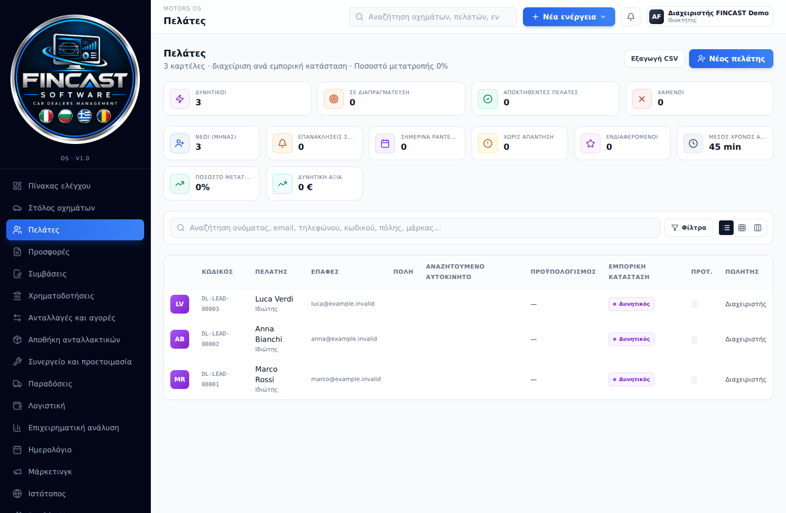Click the clock icon on Μέσος χρόνος card
786x513 pixels.
tap(693, 143)
